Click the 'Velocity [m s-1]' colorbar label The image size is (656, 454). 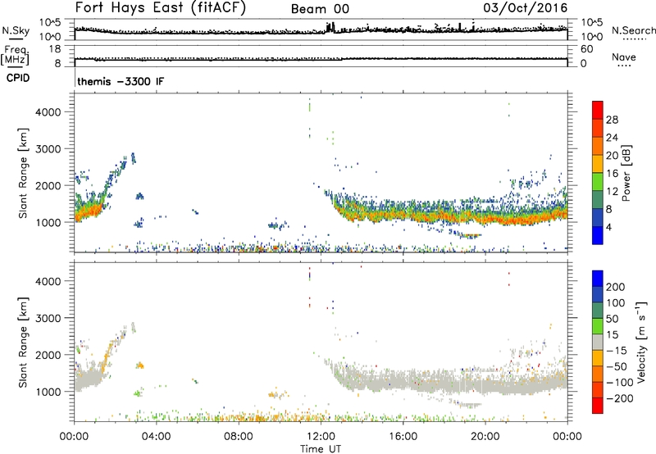click(641, 342)
